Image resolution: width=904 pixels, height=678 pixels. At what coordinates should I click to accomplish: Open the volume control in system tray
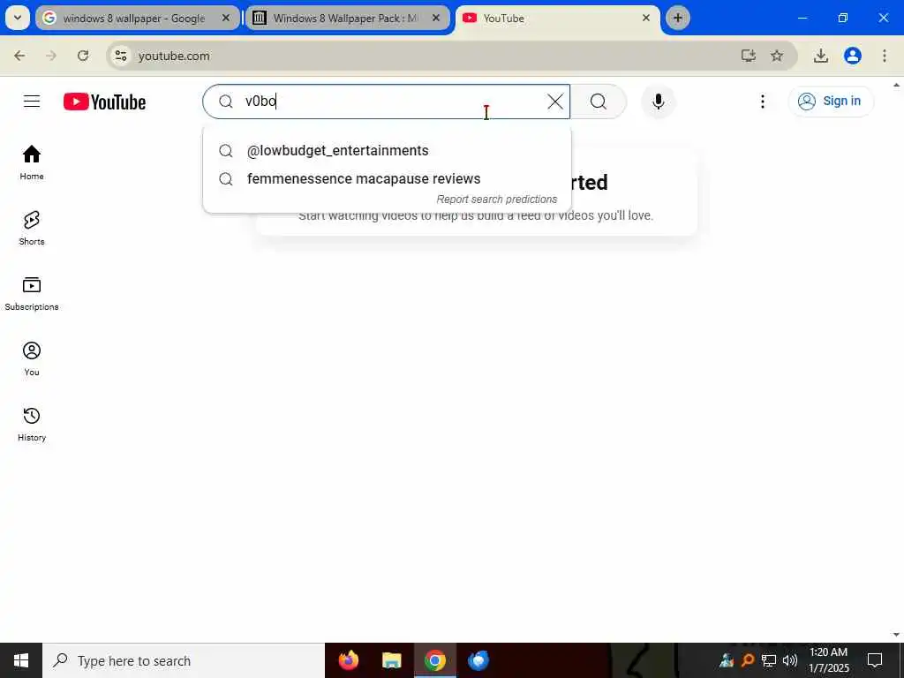790,660
